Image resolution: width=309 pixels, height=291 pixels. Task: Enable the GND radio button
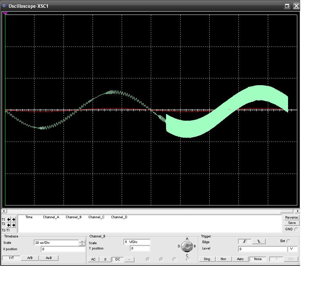[x=296, y=230]
